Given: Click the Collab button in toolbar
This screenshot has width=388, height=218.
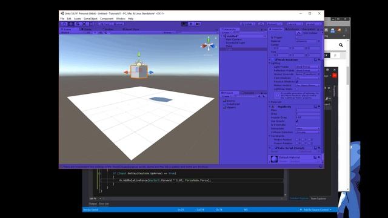Looking at the screenshot, I should tap(248, 24).
